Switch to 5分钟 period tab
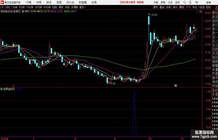This screenshot has height=140, width=218. point(22,7)
